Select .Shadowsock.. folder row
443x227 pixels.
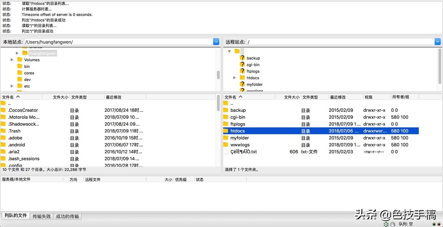[x=108, y=124]
